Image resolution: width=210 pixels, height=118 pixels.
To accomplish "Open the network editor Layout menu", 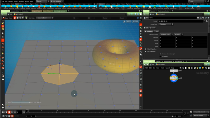I will (x=167, y=68).
